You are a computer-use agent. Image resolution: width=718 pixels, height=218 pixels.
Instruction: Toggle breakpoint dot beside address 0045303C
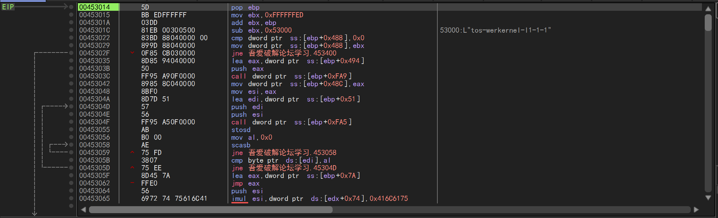tap(71, 76)
